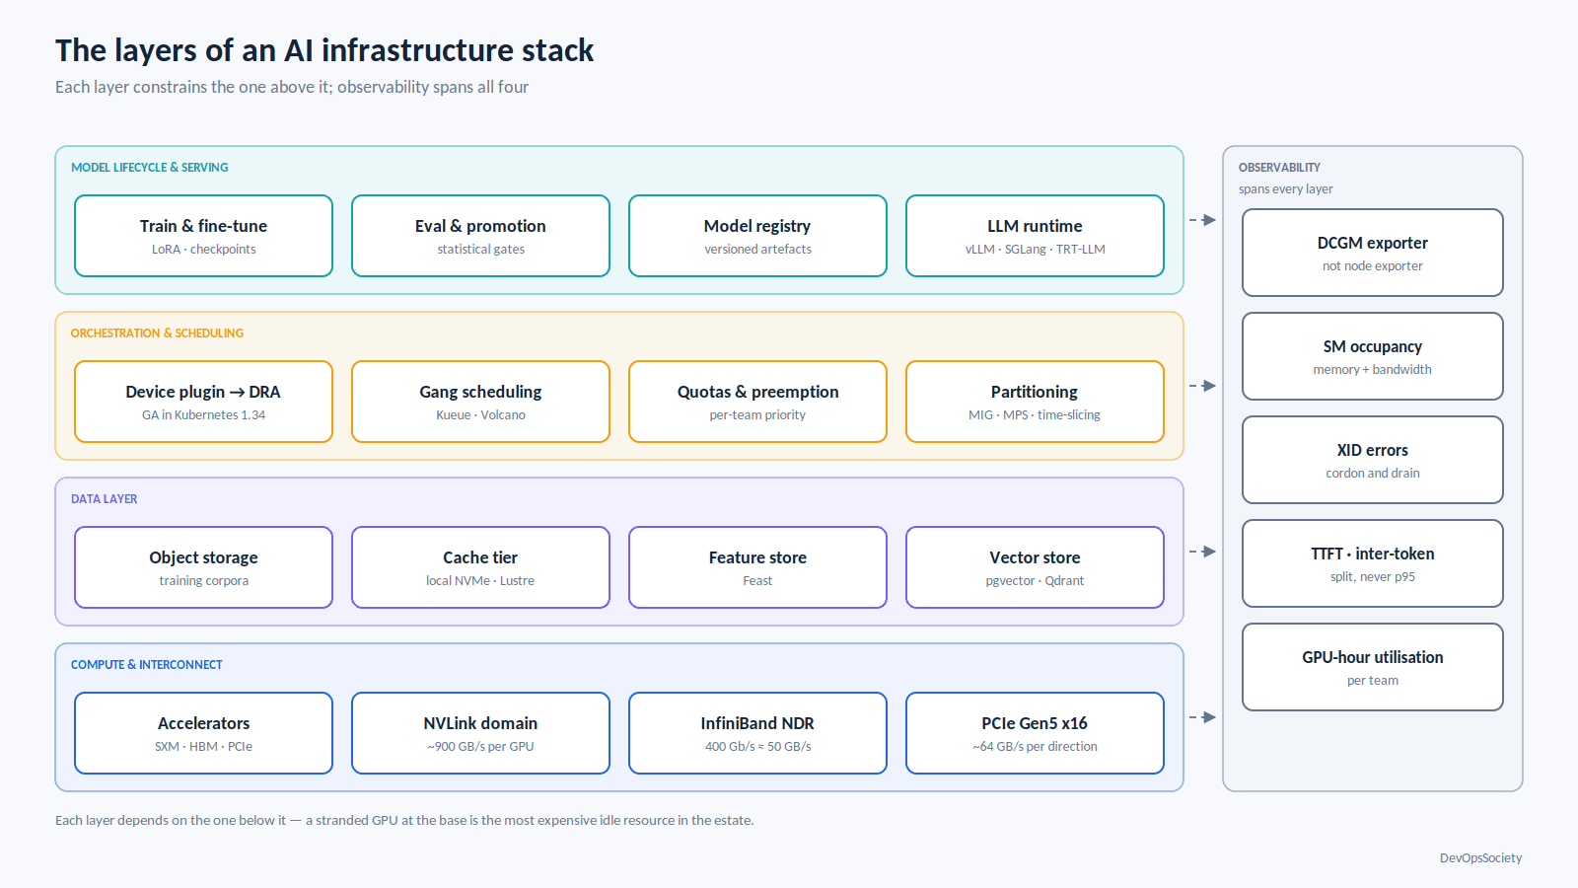Click the COMPUTE & INTERCONNECT heading
The width and height of the screenshot is (1578, 888).
(x=146, y=665)
